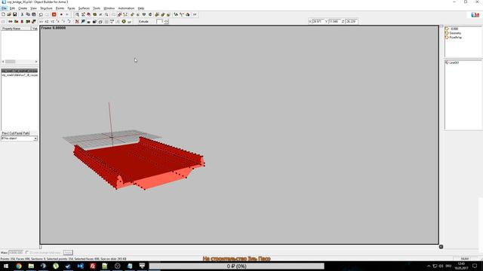Click the property list horizontal scrollbar

tap(20, 62)
